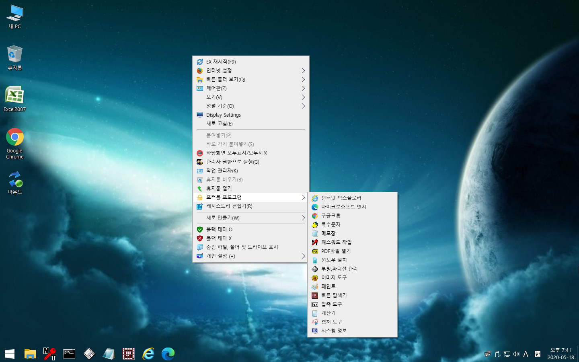The height and width of the screenshot is (362, 579).
Task: Enable 블랙 테마 O option
Action: click(x=251, y=229)
